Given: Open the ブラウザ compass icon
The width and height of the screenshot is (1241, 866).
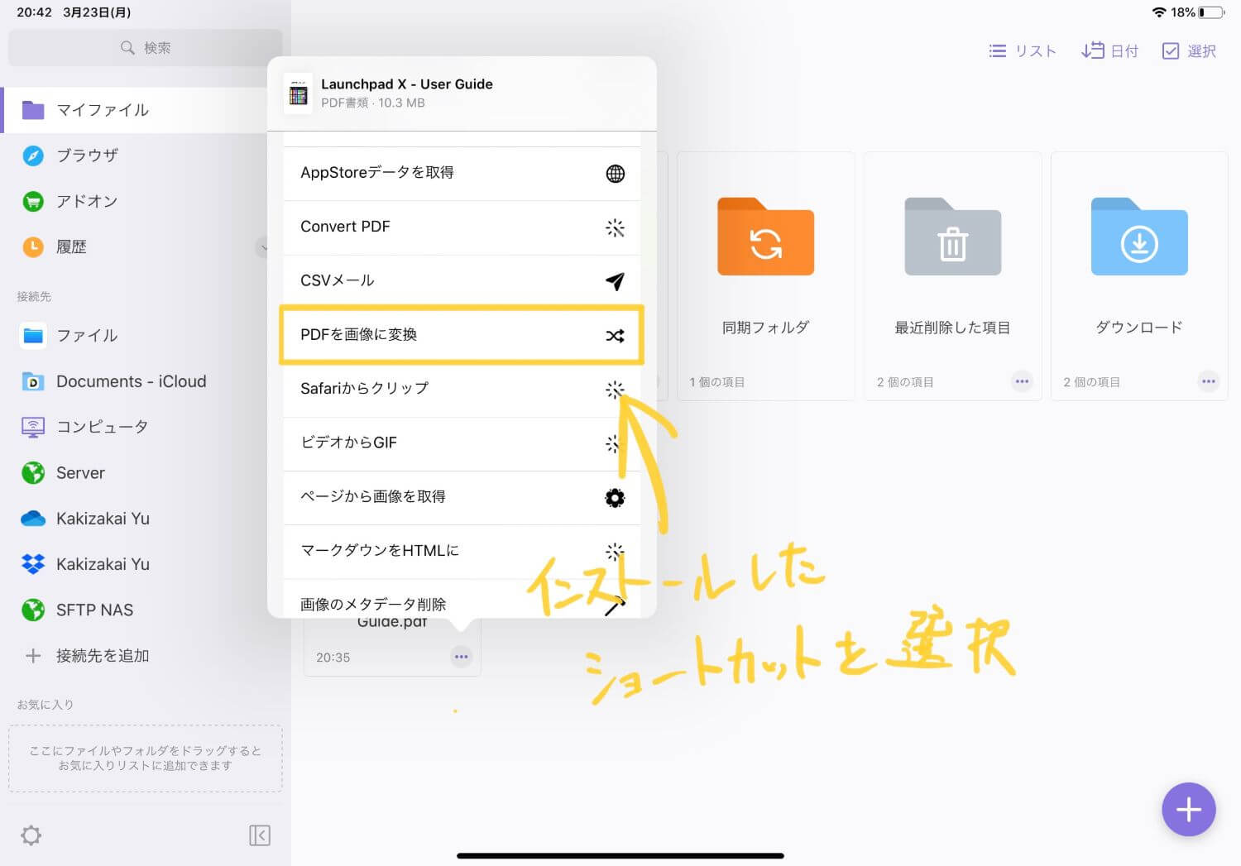Looking at the screenshot, I should (x=33, y=155).
